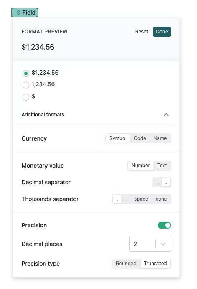The height and width of the screenshot is (289, 197).
Task: Open Decimal places dropdown arrow
Action: click(163, 244)
